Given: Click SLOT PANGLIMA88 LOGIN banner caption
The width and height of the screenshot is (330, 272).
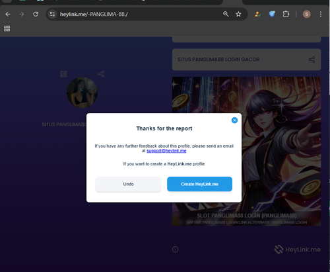Looking at the screenshot, I should 247,216.
